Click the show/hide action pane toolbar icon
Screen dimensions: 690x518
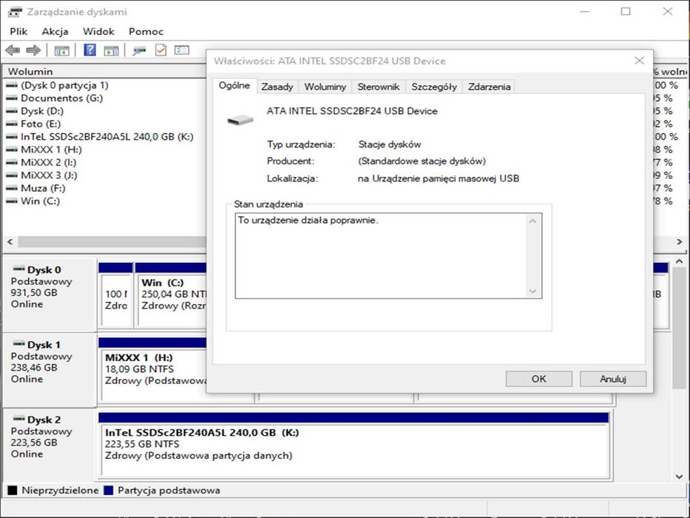pyautogui.click(x=112, y=50)
